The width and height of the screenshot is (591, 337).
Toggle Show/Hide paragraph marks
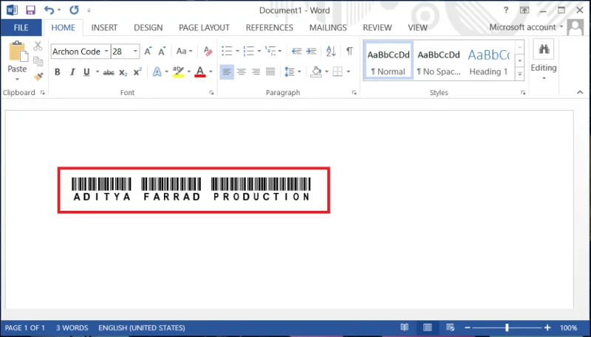[x=349, y=51]
